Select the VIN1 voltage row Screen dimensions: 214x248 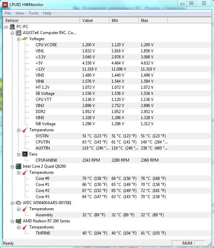tap(123, 51)
